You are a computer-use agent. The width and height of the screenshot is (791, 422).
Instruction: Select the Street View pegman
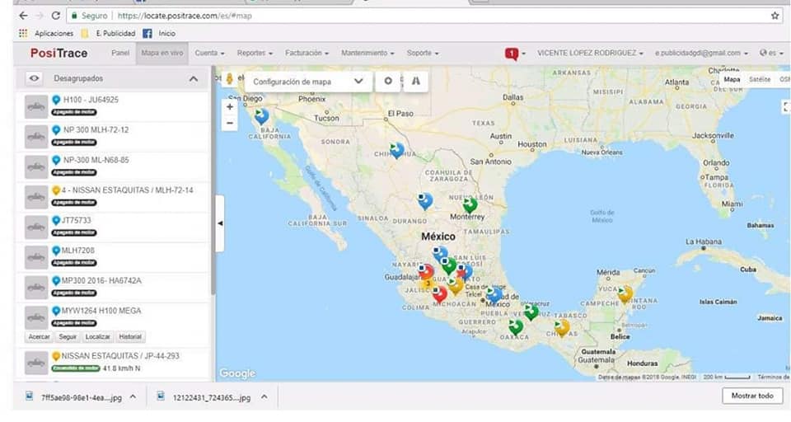point(230,79)
